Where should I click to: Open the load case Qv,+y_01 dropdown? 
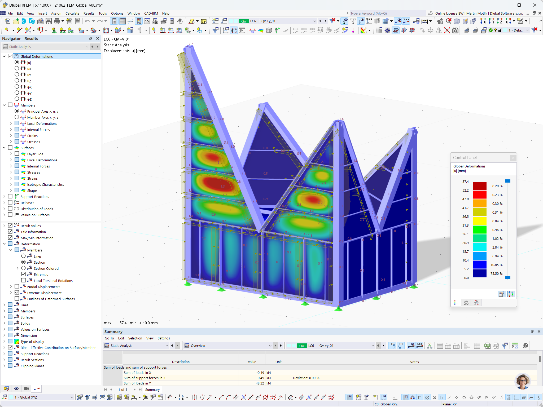(x=314, y=21)
